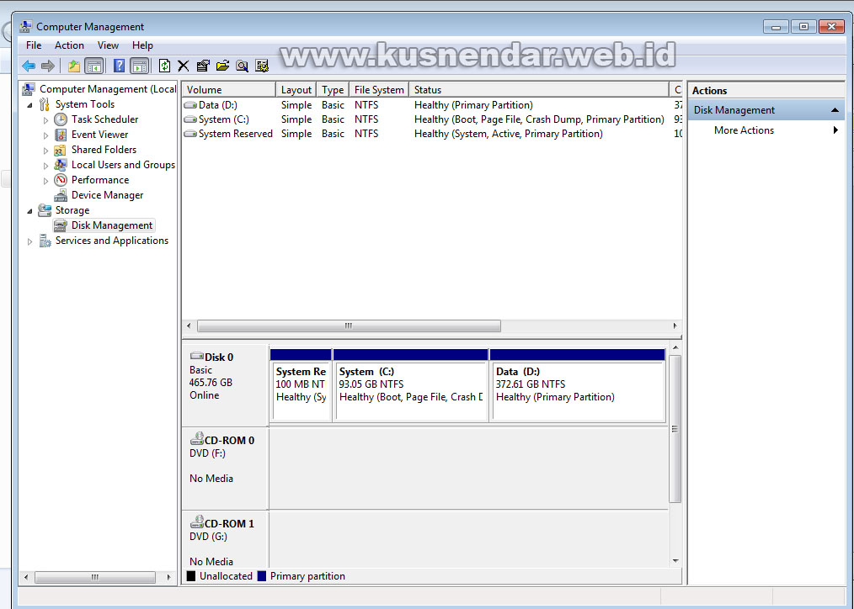Select Shared Folders icon in tree
The height and width of the screenshot is (609, 854).
click(61, 150)
